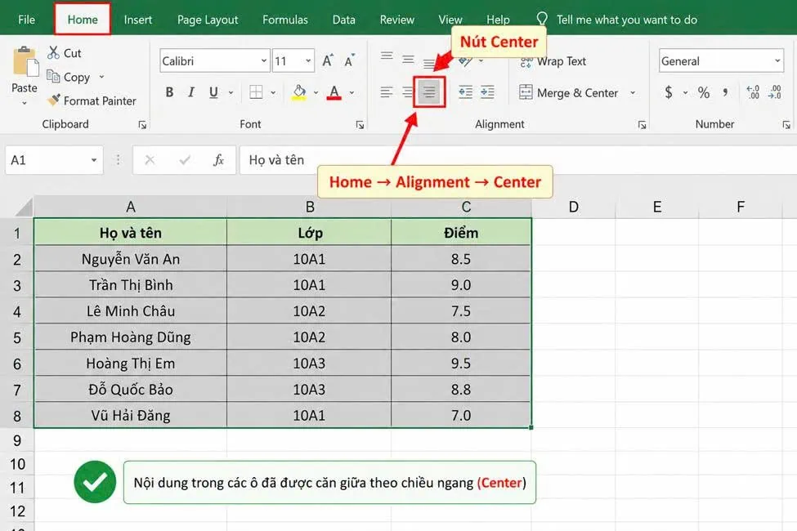797x531 pixels.
Task: Click the Decrease Decimal icon
Action: tap(775, 92)
